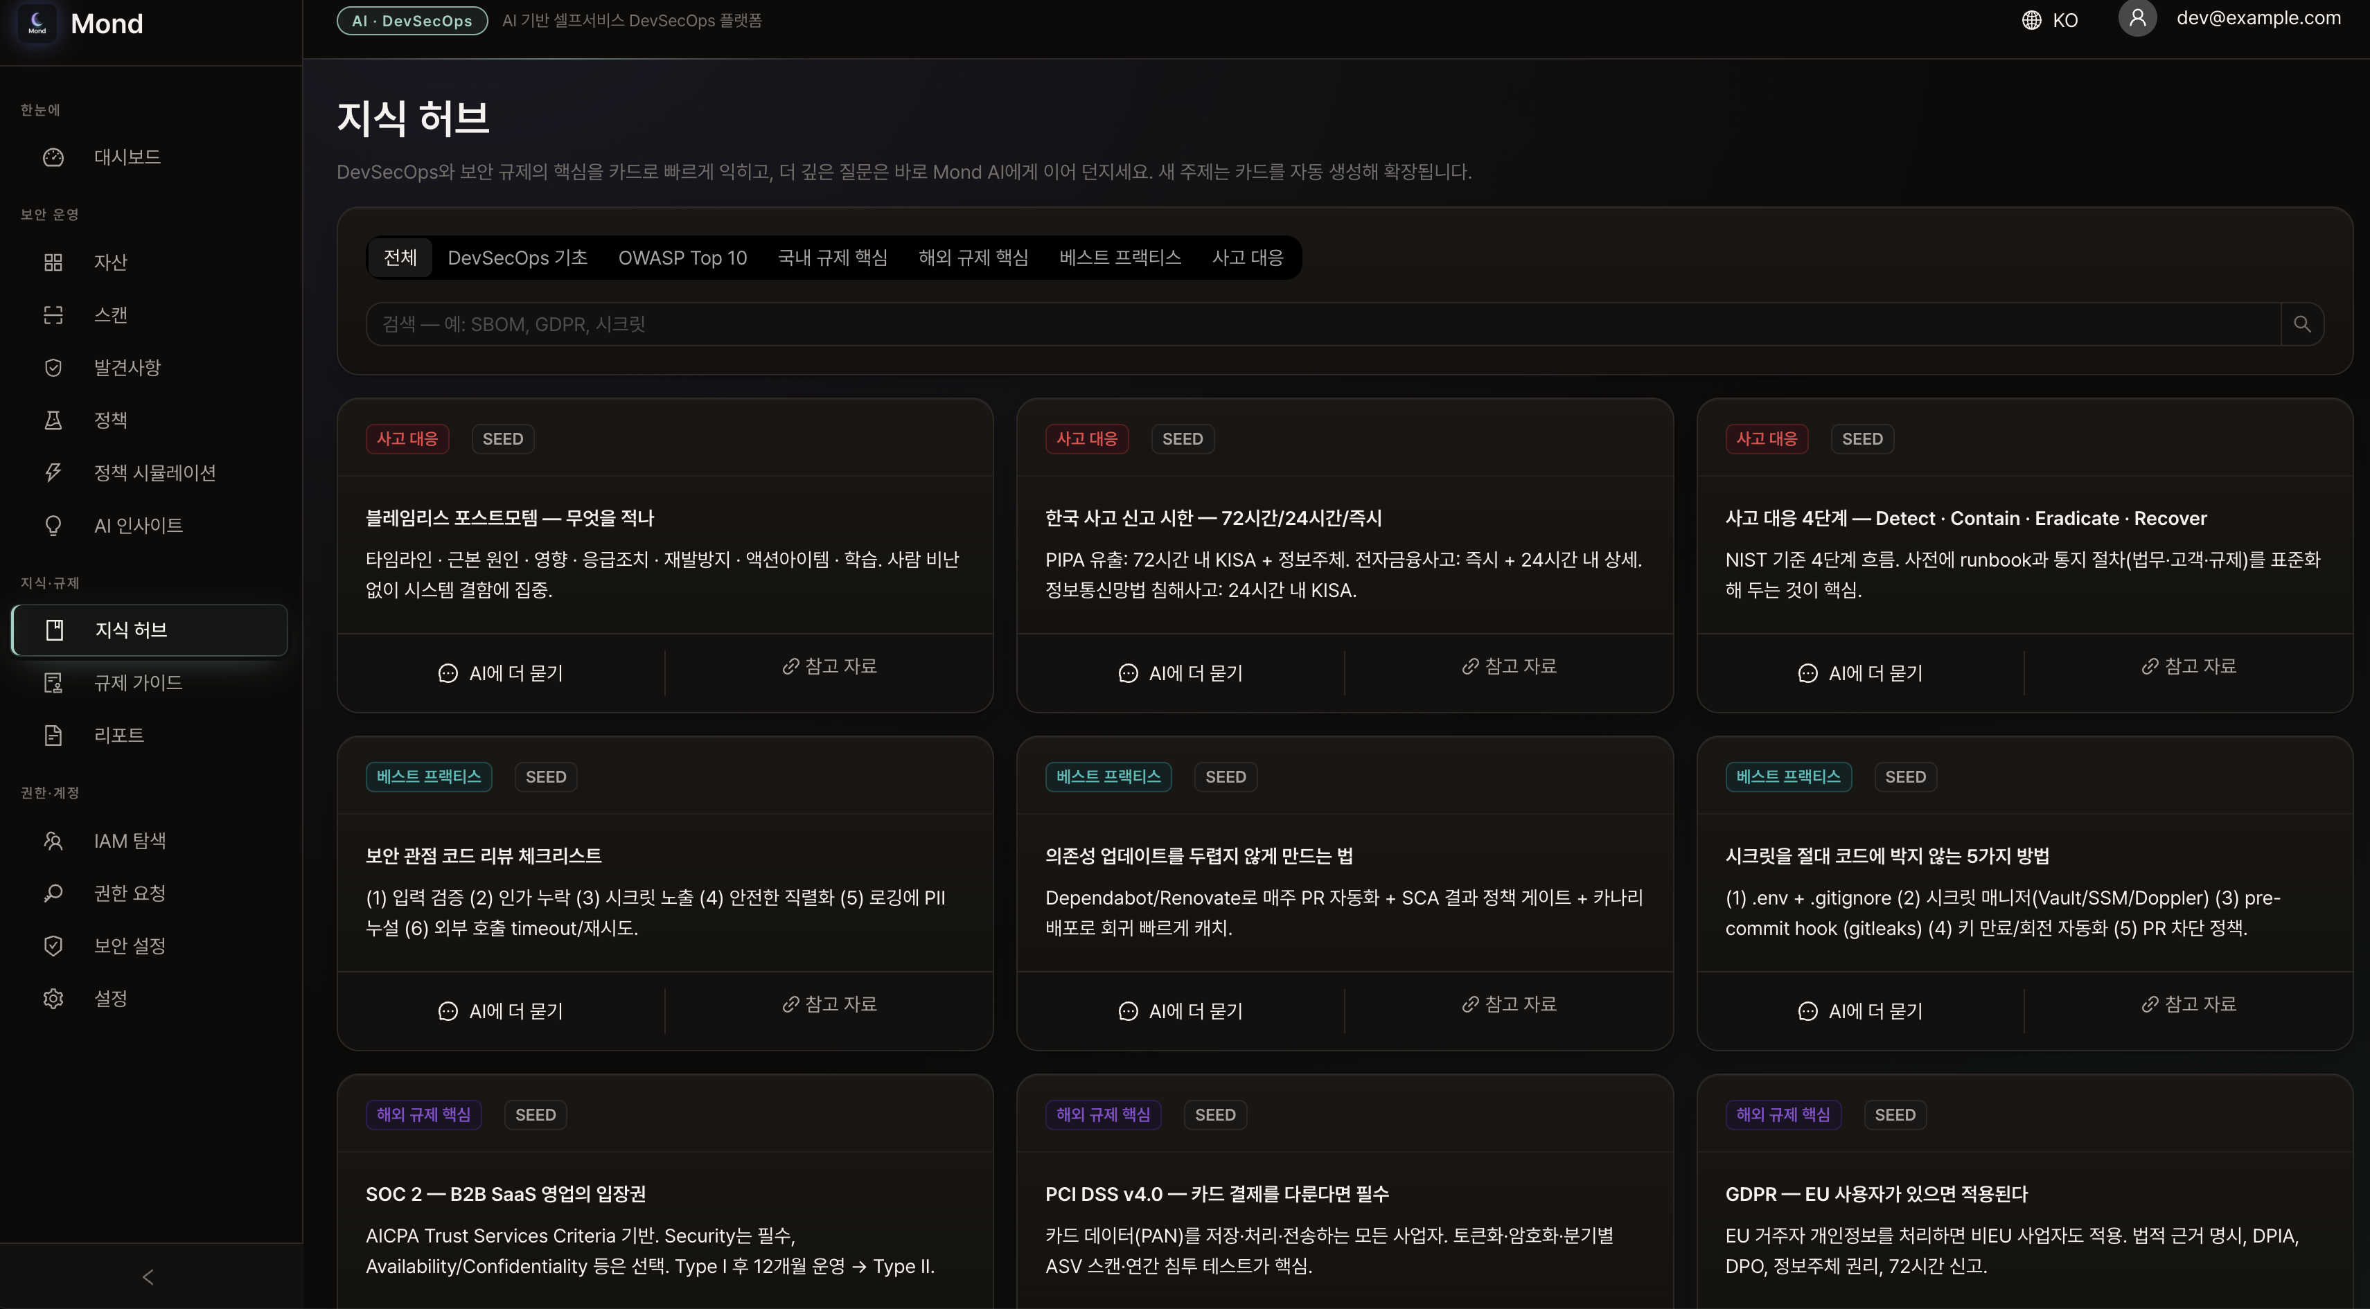Select the 전체 filter tab

click(x=400, y=258)
